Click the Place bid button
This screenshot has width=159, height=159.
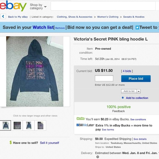click(136, 79)
